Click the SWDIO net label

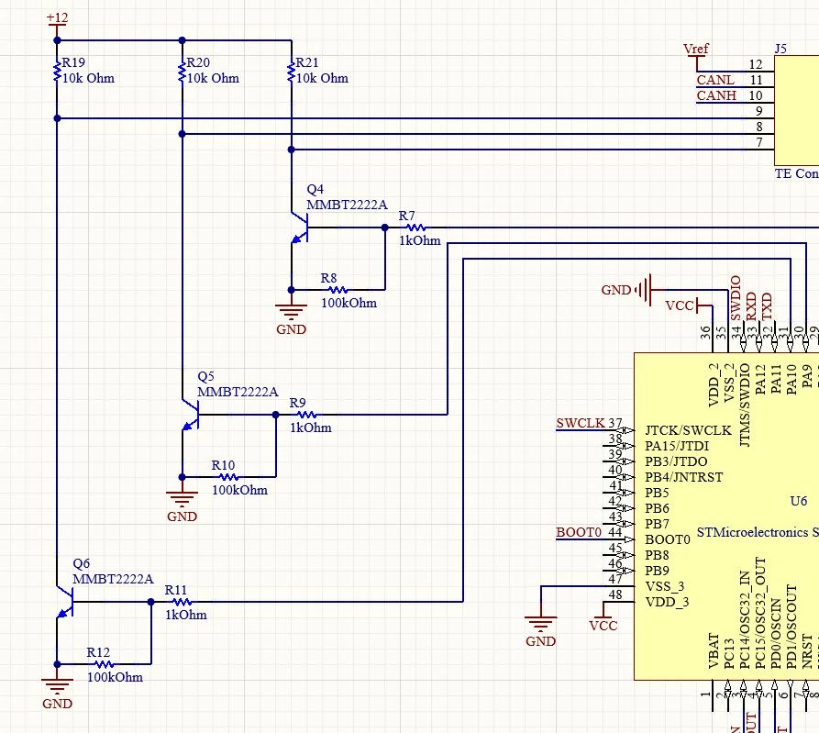[x=736, y=298]
